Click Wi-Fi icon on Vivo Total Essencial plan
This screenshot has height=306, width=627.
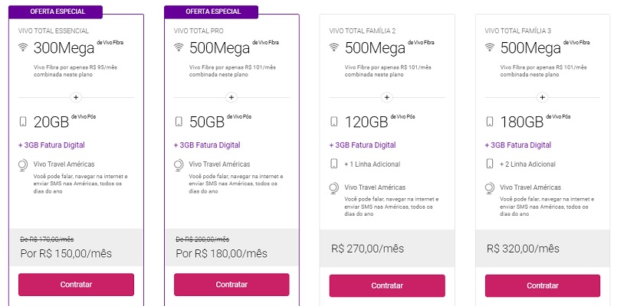24,48
